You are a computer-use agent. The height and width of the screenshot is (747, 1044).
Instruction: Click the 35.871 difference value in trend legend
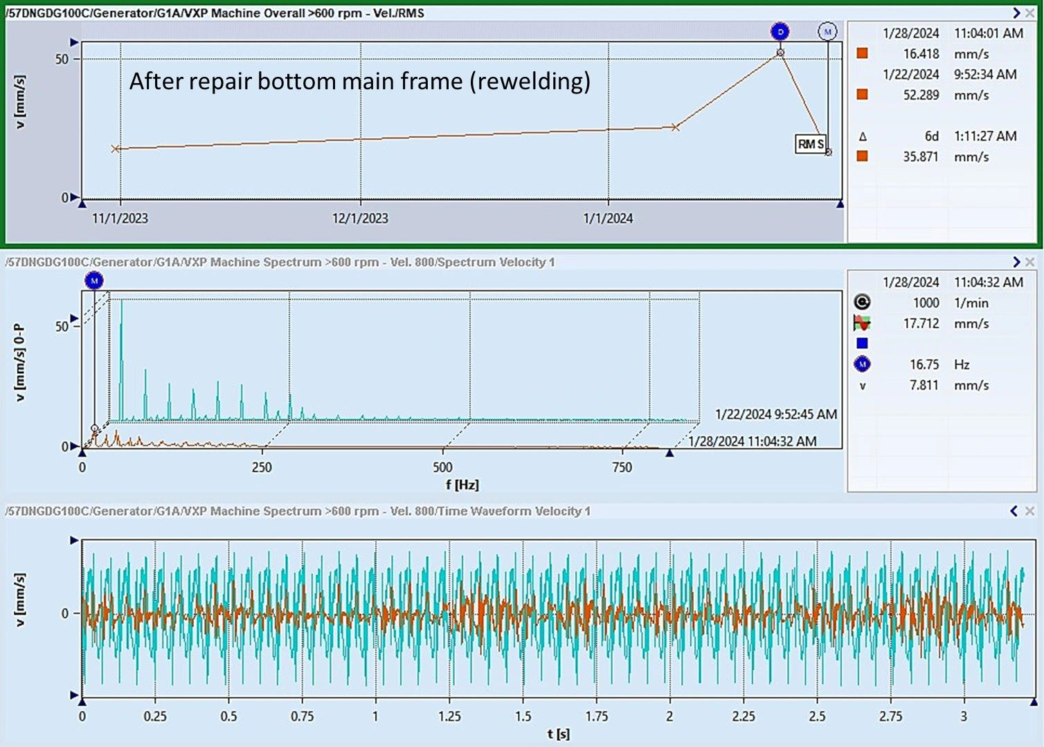point(921,156)
